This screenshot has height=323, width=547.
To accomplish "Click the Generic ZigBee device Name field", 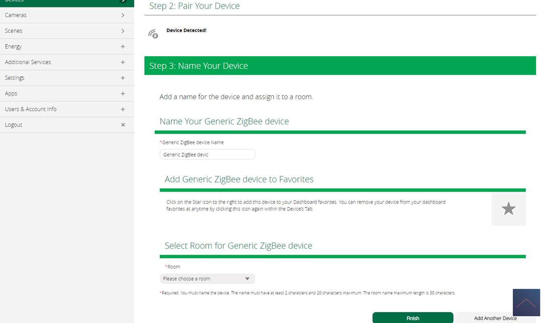I will tap(207, 155).
